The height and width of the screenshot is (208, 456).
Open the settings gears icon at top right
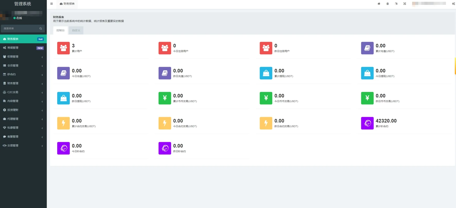click(x=453, y=4)
